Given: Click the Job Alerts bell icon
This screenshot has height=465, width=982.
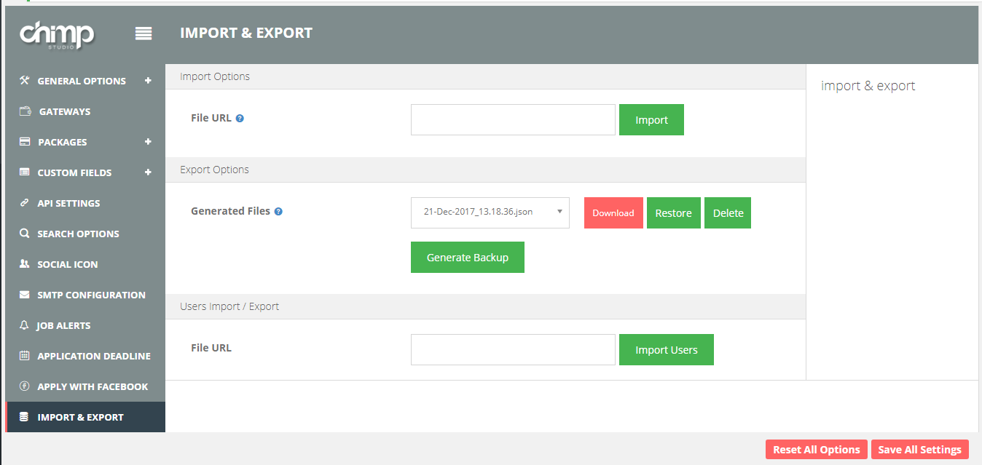Looking at the screenshot, I should coord(25,325).
